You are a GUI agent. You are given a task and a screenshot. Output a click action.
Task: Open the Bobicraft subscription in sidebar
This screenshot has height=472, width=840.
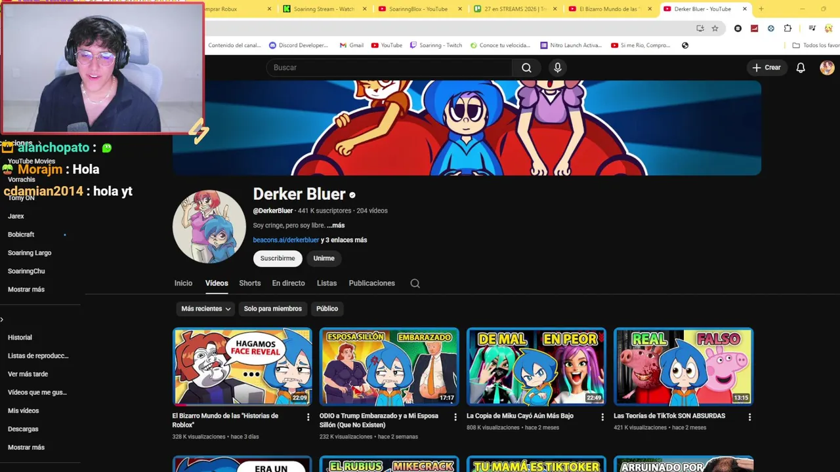pos(21,235)
